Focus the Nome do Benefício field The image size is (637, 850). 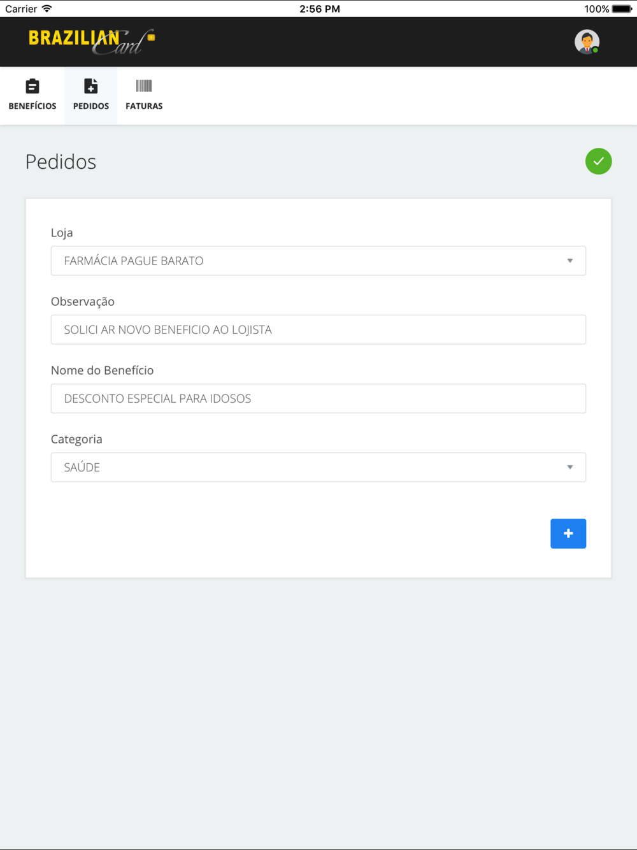tap(318, 398)
